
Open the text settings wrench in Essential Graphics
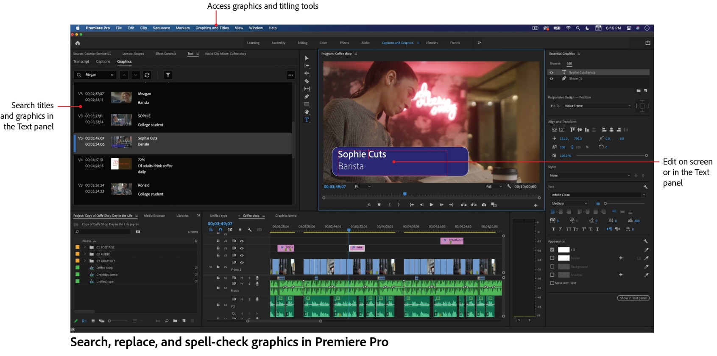(645, 187)
